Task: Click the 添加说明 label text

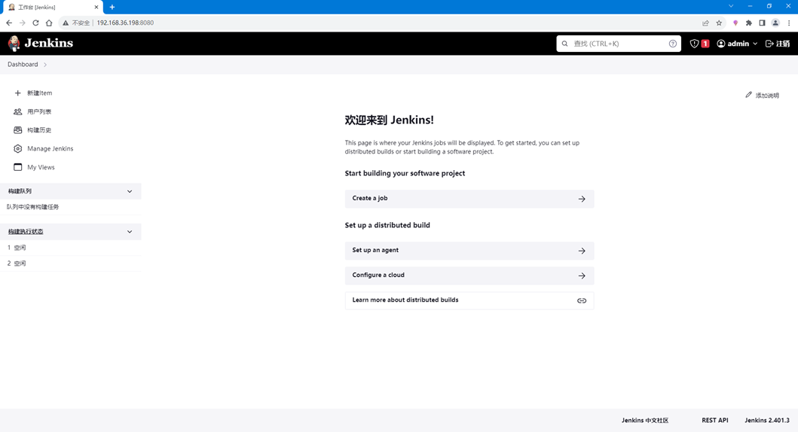Action: 767,96
